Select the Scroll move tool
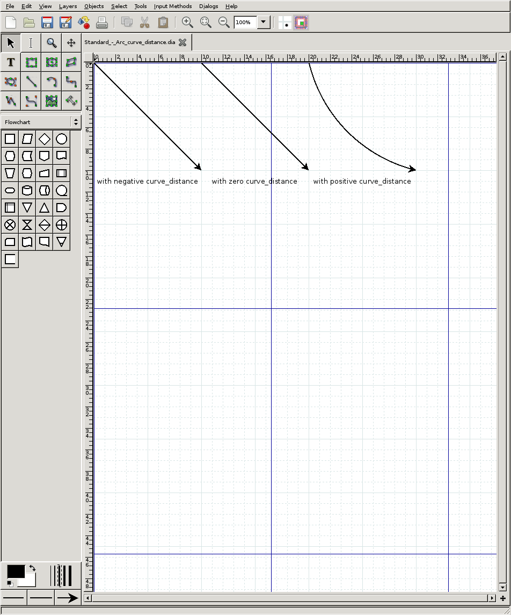 click(71, 43)
